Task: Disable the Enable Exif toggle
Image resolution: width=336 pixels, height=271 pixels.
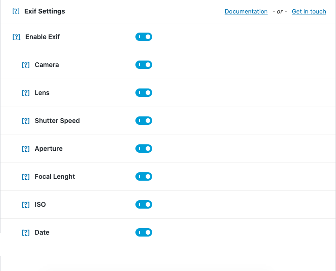Action: coord(144,37)
